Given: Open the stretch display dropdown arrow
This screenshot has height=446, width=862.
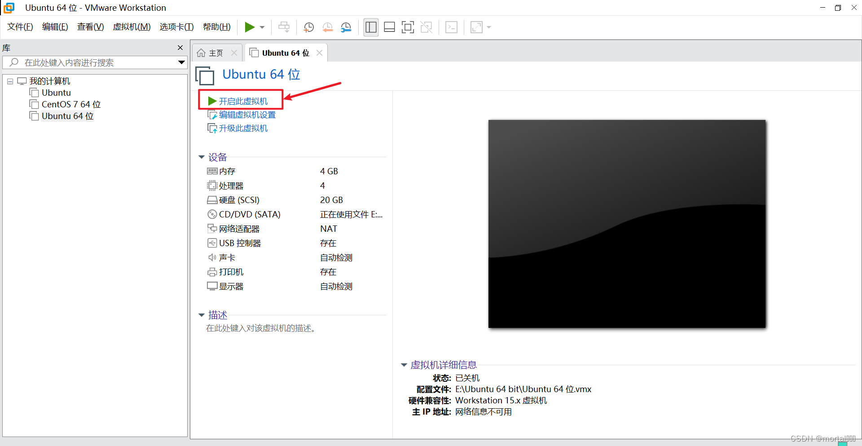Looking at the screenshot, I should coord(489,27).
